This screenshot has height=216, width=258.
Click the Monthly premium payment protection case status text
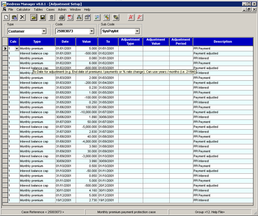[127, 212]
